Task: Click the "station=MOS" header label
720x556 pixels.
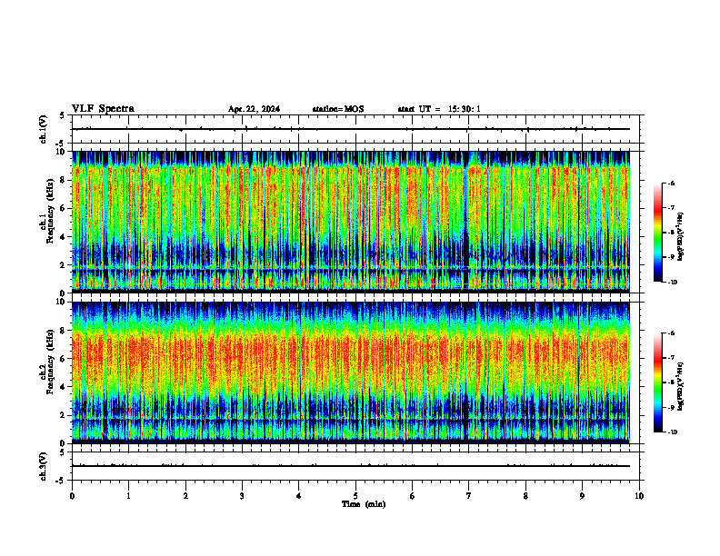Action: point(338,109)
